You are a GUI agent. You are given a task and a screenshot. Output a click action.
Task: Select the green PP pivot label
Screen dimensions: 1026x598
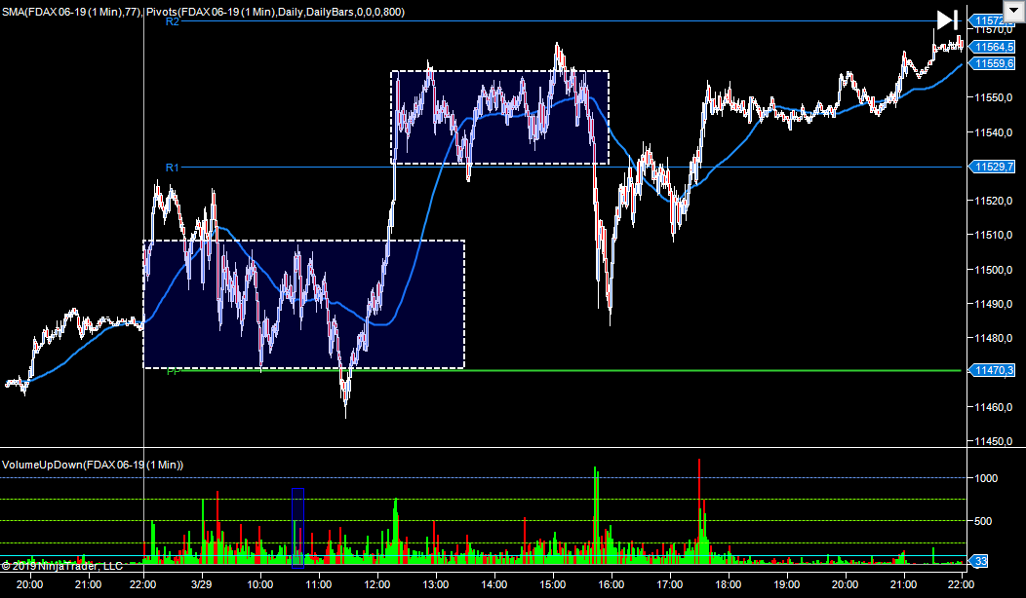(x=173, y=372)
